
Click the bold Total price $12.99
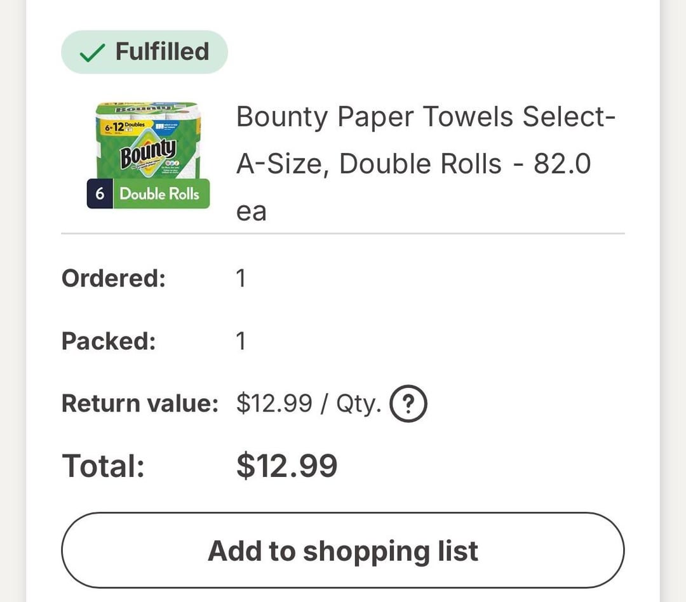click(286, 466)
